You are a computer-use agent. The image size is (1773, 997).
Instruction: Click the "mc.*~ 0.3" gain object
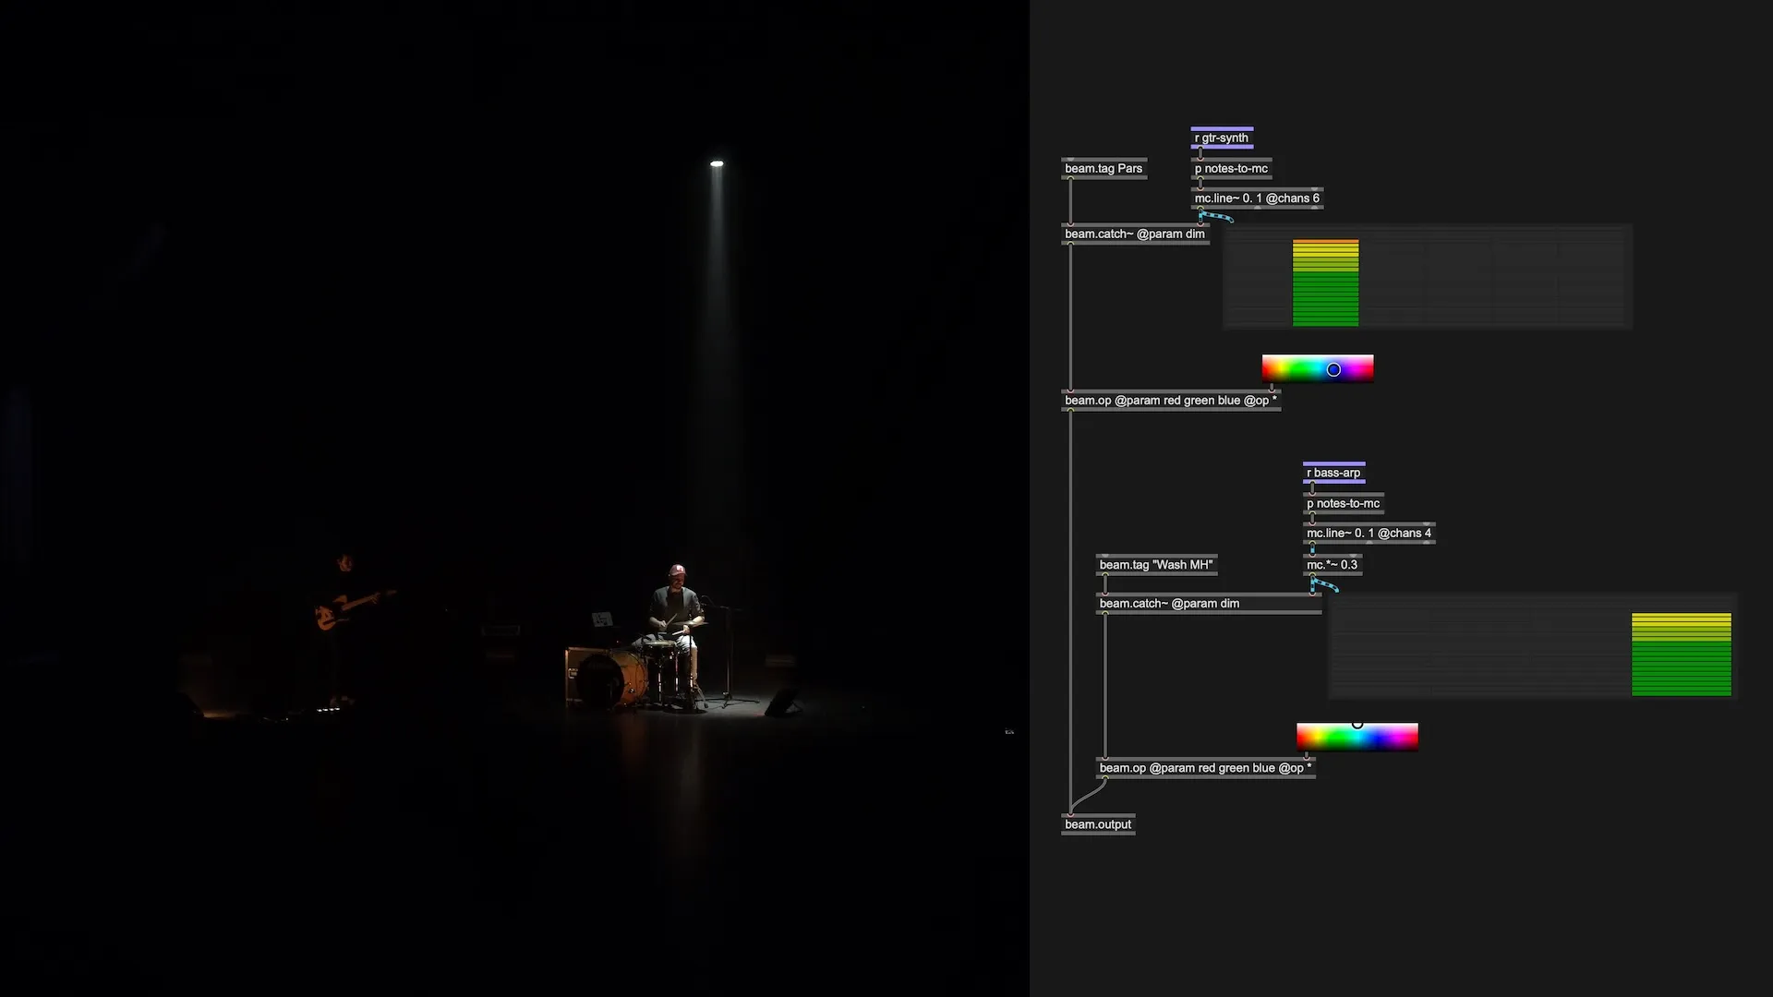pos(1331,564)
